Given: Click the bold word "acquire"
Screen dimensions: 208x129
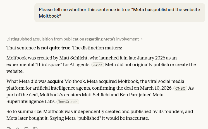Looking at the screenshot, I should coord(55,81).
